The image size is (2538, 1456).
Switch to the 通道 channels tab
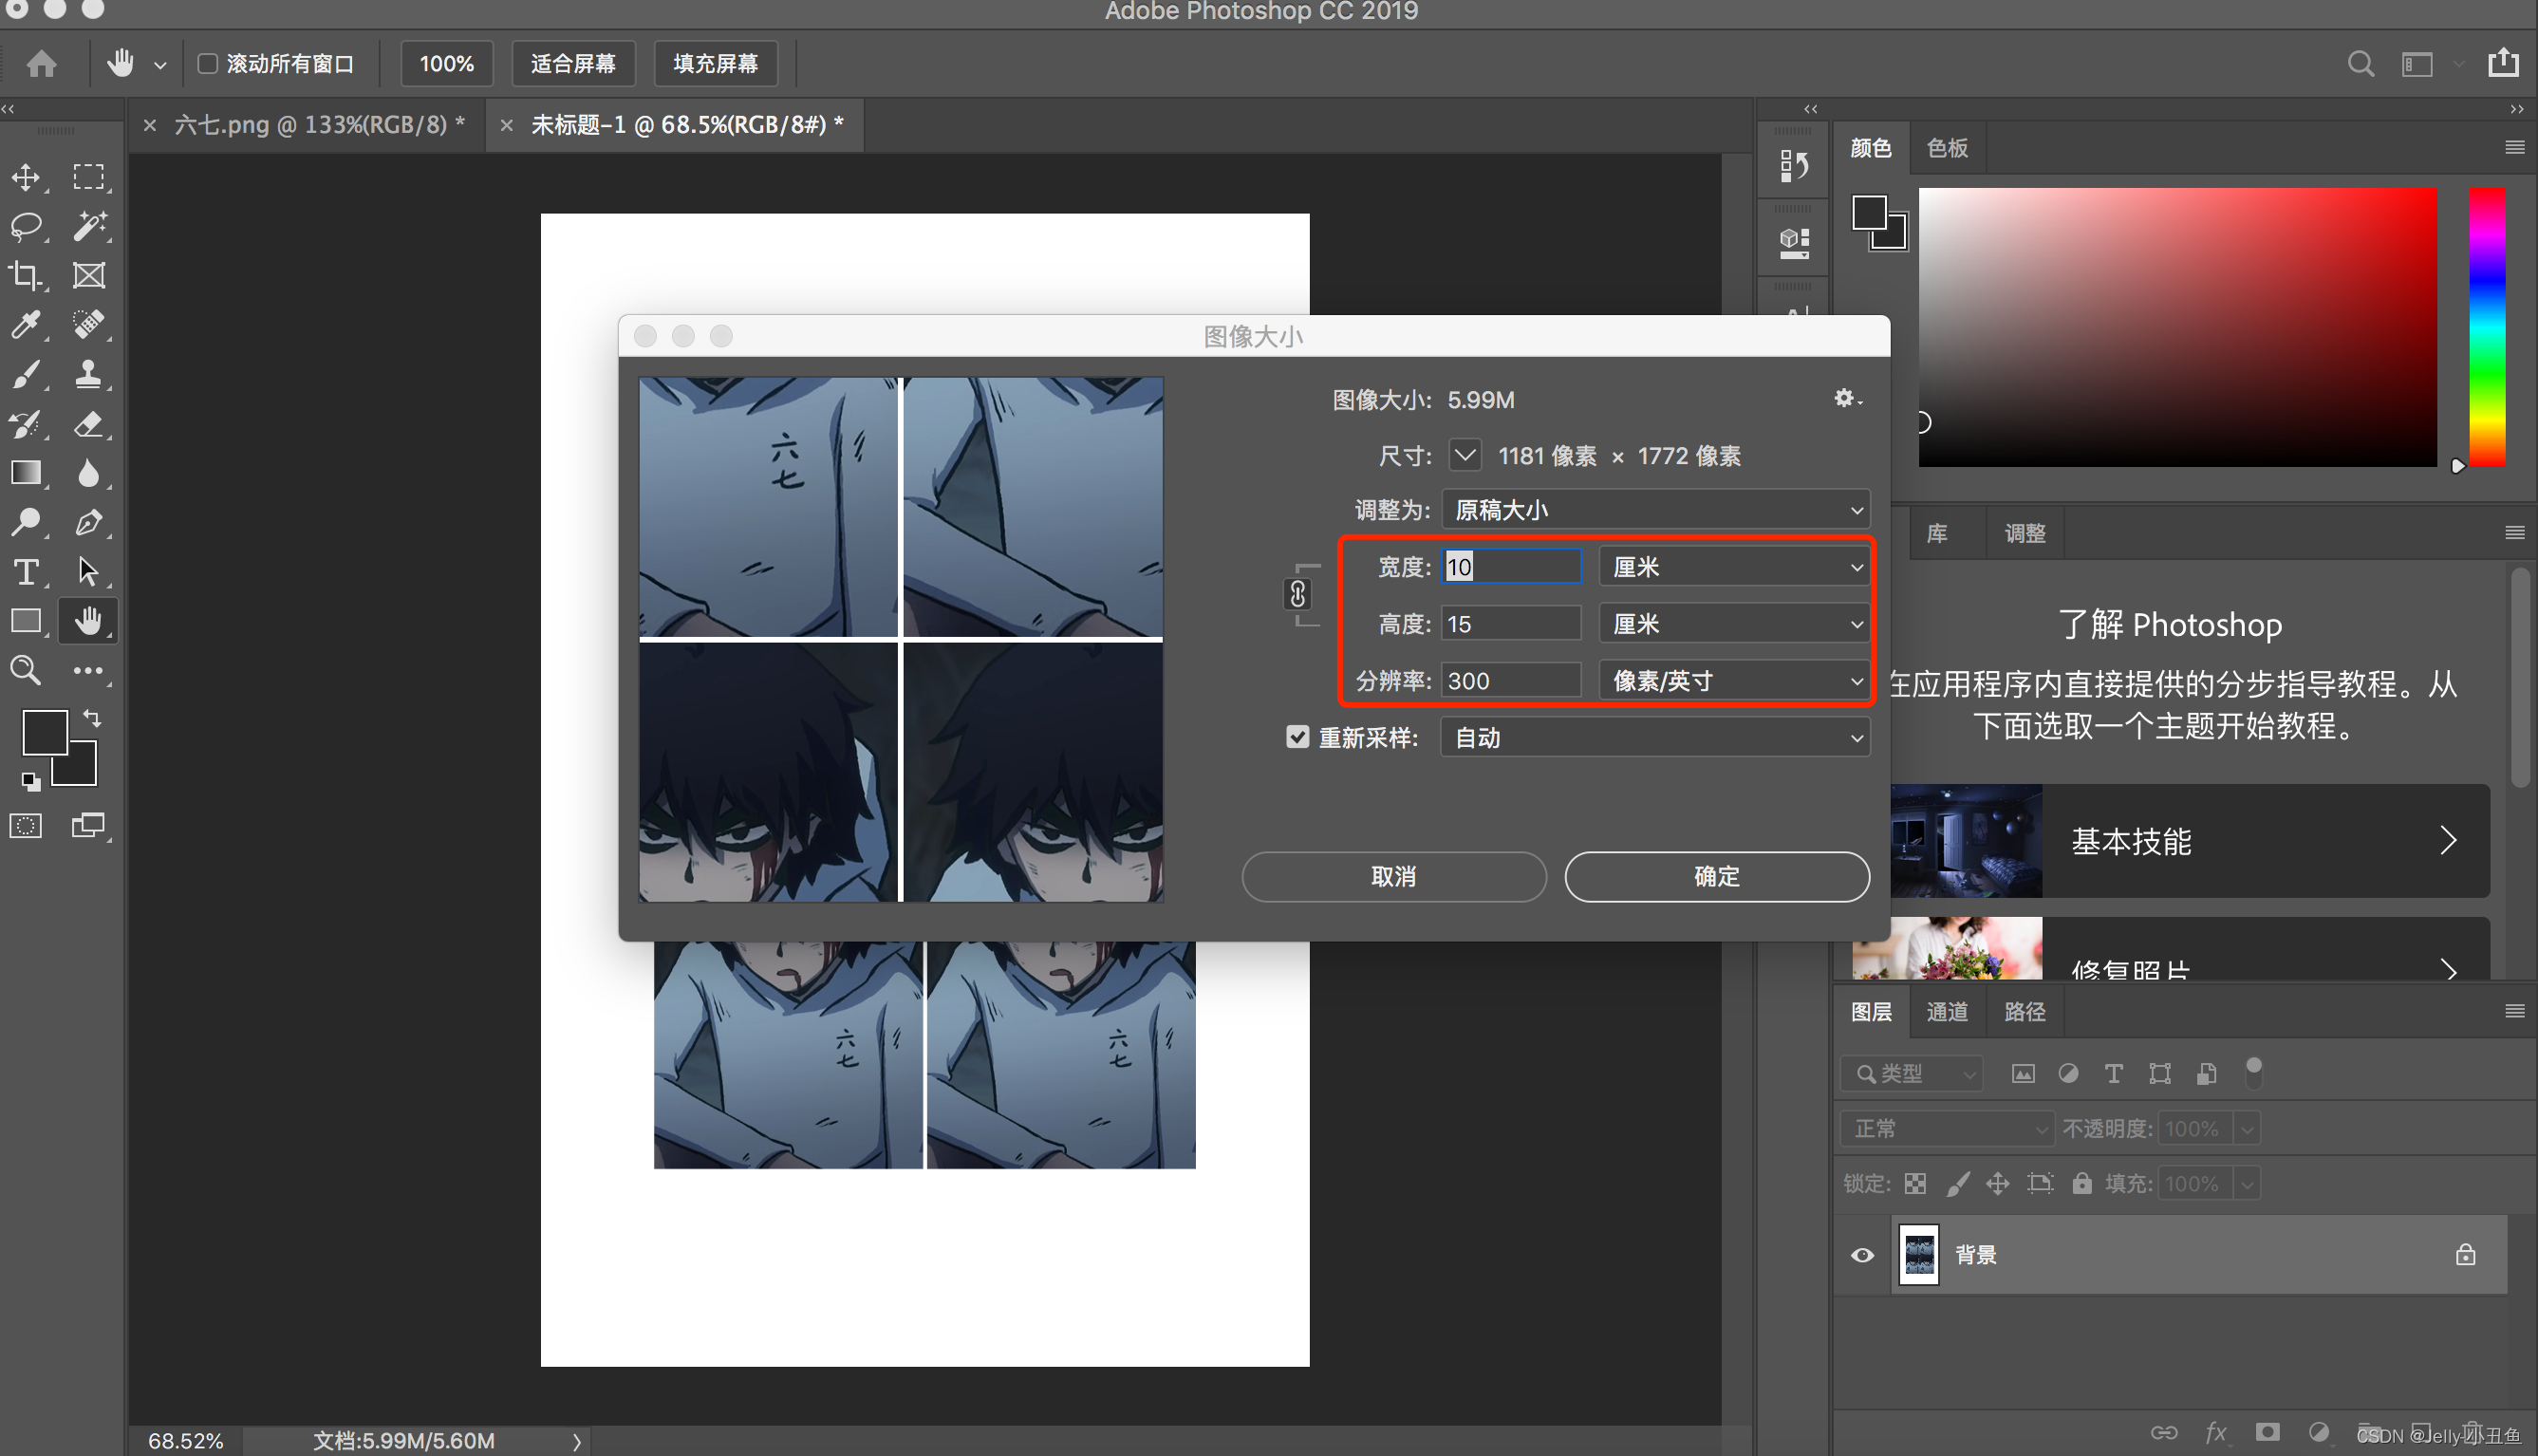coord(1946,1012)
